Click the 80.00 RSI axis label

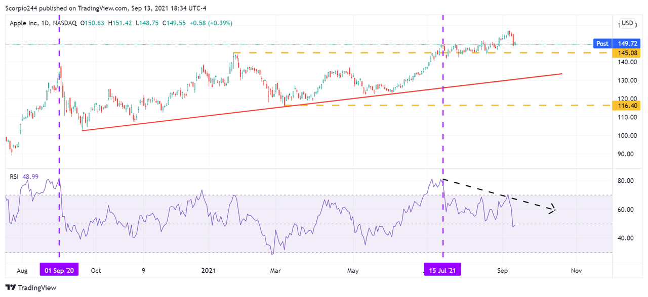(x=626, y=181)
